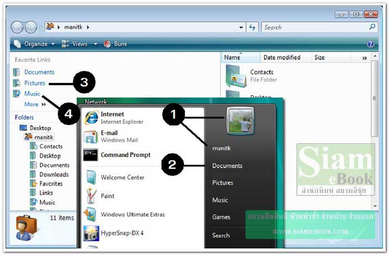Click the 11 items details pane text

pyautogui.click(x=62, y=217)
